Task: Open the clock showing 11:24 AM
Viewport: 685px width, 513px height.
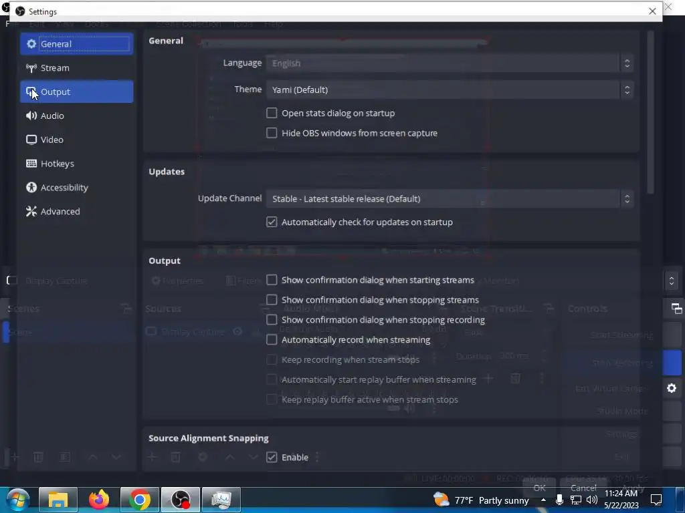Action: pos(621,500)
